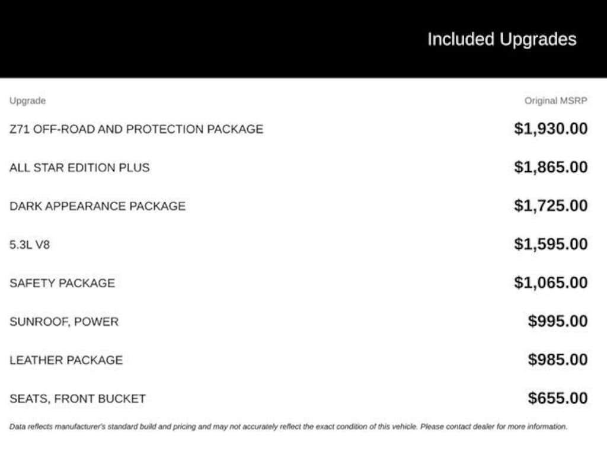607x455 pixels.
Task: Click the manufacturer data disclaimer text
Action: [289, 427]
